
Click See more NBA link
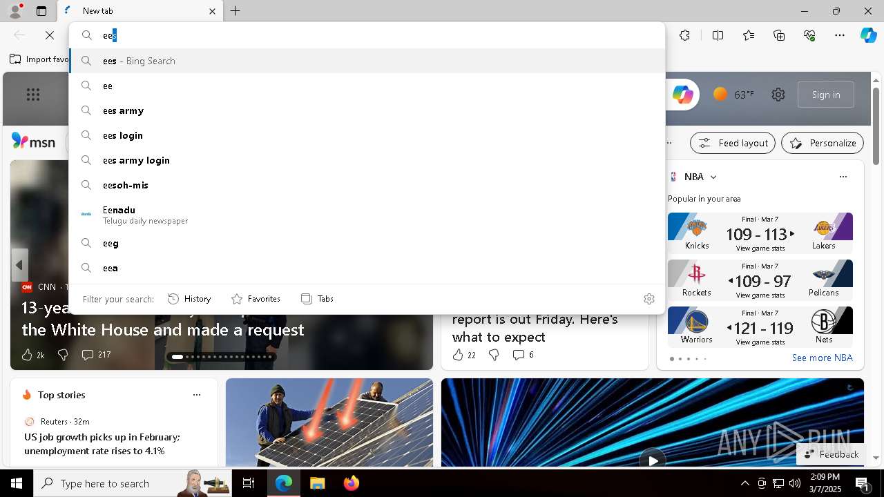(x=822, y=358)
